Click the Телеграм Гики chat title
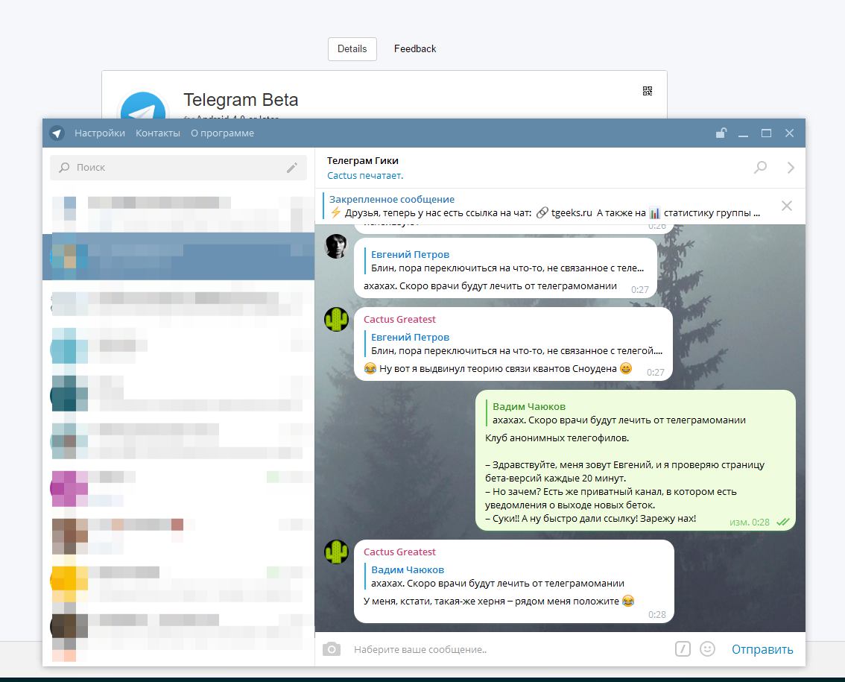This screenshot has width=845, height=682. tap(363, 160)
